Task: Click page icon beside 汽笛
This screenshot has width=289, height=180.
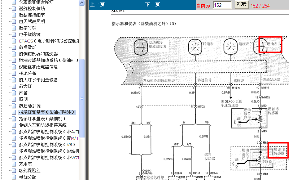Action: (x=14, y=93)
